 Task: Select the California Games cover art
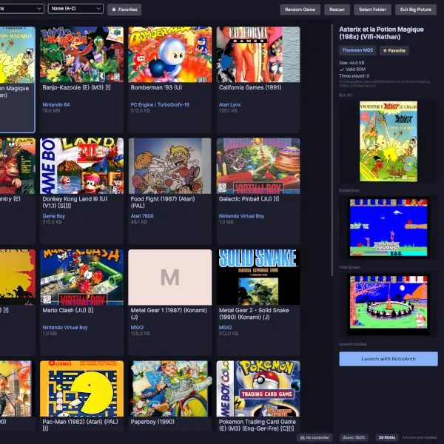(258, 54)
